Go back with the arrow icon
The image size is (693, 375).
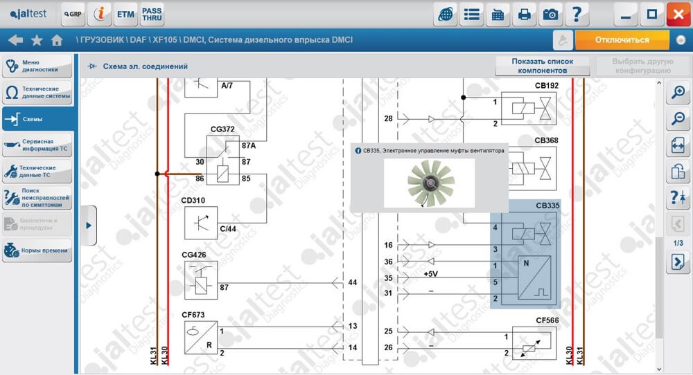pos(15,40)
